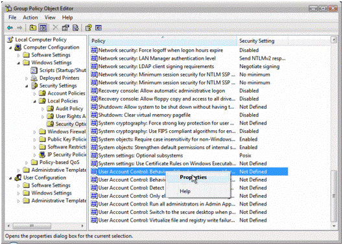
Task: Click the scroll up arrow of policy list
Action: 334,40
